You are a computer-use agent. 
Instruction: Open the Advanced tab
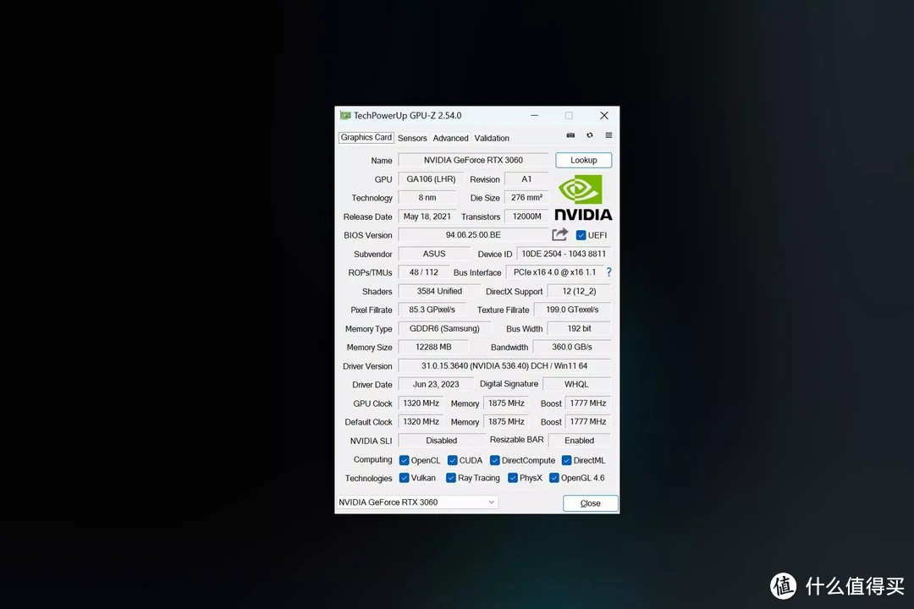point(450,138)
